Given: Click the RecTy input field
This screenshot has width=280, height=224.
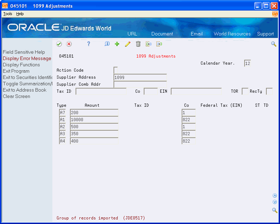Looking at the screenshot, I should point(269,91).
